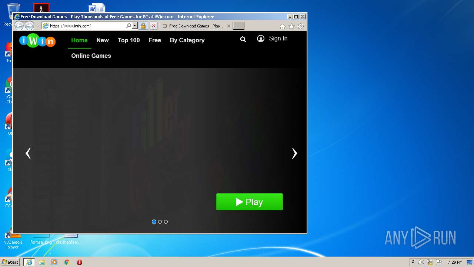
Task: Click the address bar URL field
Action: coord(87,26)
